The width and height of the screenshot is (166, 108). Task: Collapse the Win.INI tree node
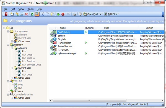8,81
